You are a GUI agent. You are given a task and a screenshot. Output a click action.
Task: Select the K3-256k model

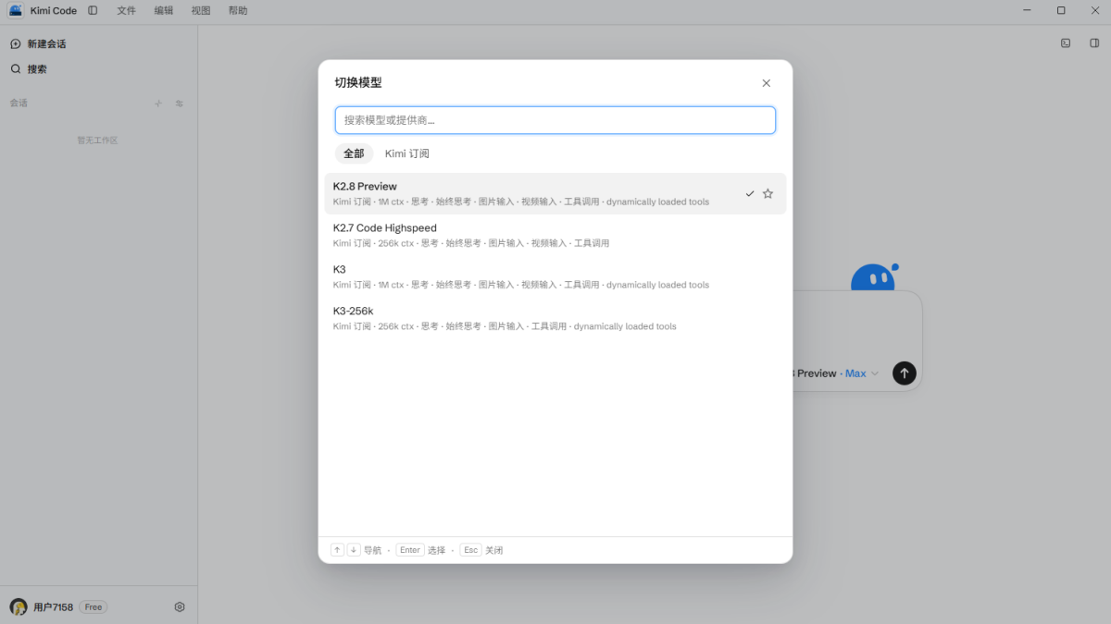point(555,319)
